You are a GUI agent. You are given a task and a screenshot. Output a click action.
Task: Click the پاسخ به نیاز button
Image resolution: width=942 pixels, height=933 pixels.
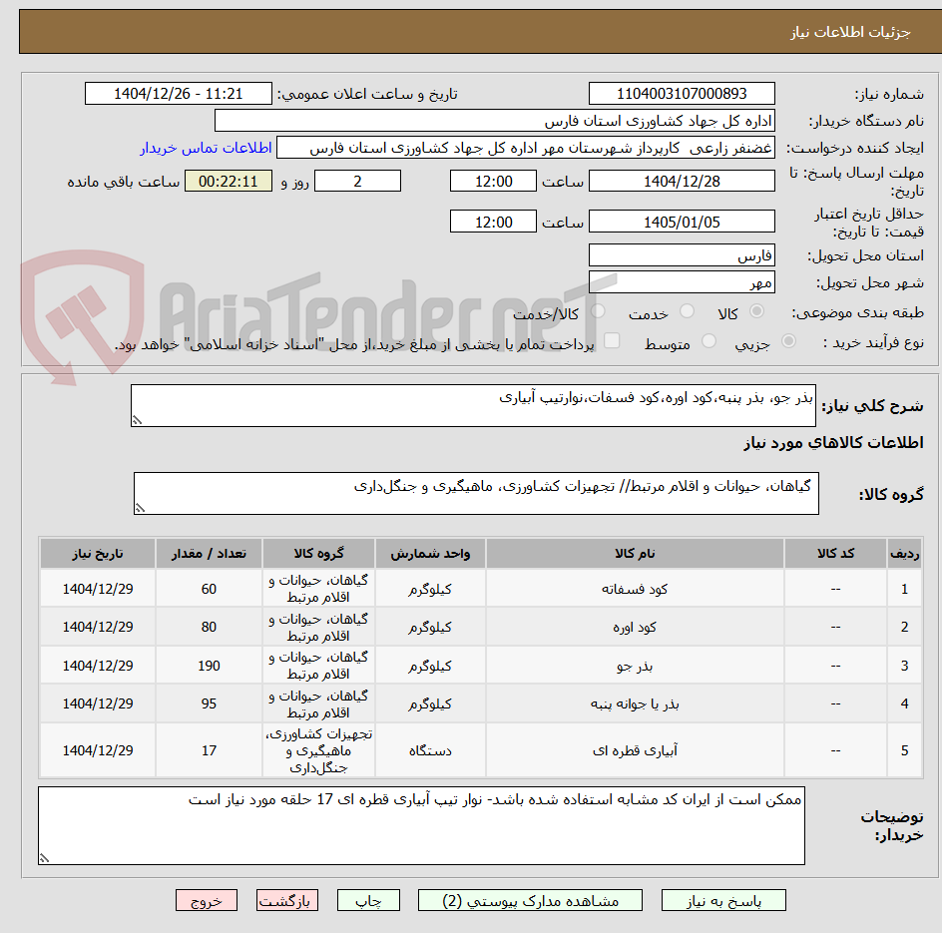click(x=723, y=900)
